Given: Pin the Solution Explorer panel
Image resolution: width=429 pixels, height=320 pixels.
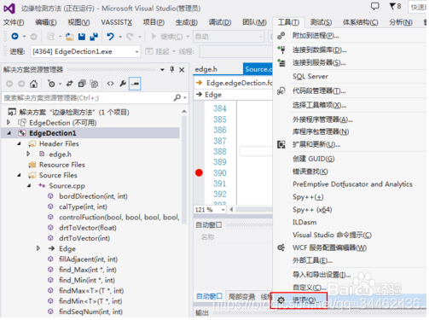Looking at the screenshot, I should pos(172,69).
